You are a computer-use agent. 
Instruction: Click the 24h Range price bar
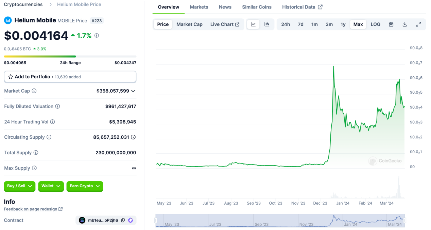coord(70,56)
